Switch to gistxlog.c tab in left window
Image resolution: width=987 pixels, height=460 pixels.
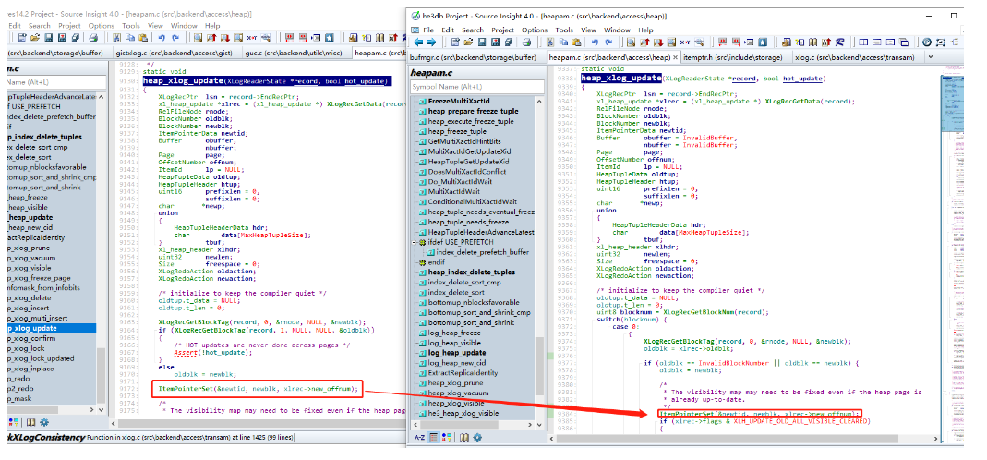[x=175, y=54]
